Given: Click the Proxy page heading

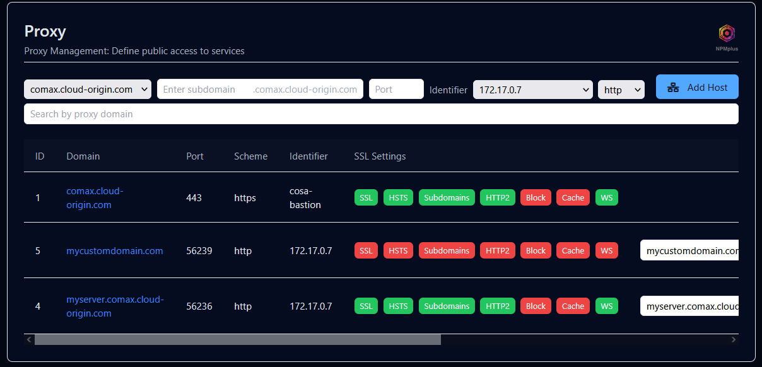Looking at the screenshot, I should click(x=45, y=31).
